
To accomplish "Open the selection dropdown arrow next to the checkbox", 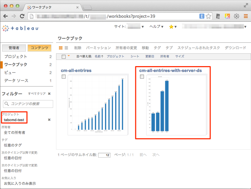I will point(69,56).
